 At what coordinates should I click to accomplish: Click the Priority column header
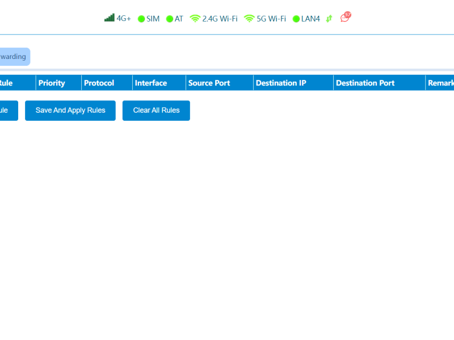point(52,83)
